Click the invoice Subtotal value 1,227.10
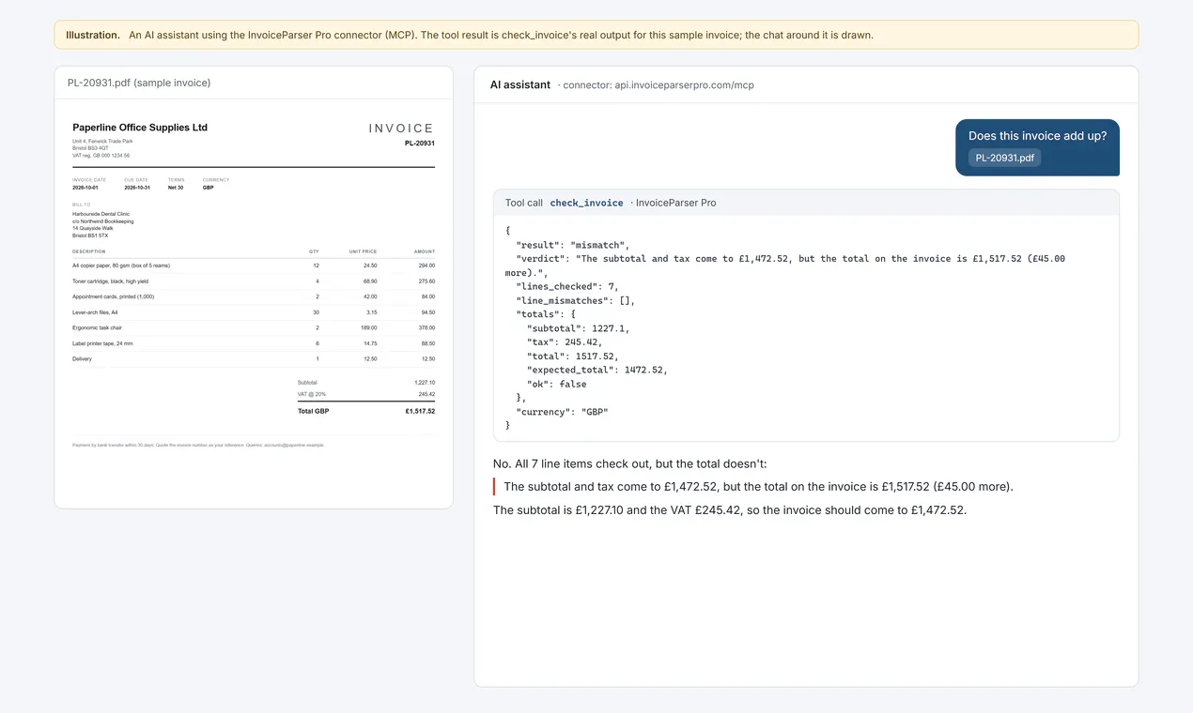Screen dimensions: 1193x713 [425, 383]
